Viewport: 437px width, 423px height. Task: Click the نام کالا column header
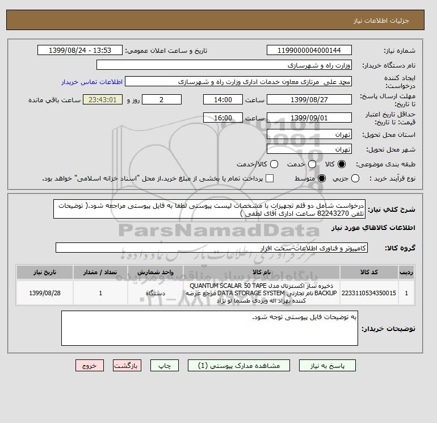click(262, 272)
